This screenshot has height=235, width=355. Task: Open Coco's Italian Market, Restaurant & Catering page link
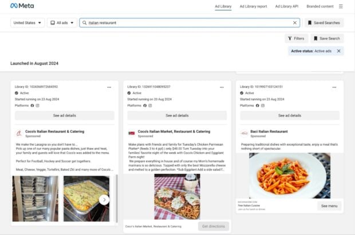[174, 132]
